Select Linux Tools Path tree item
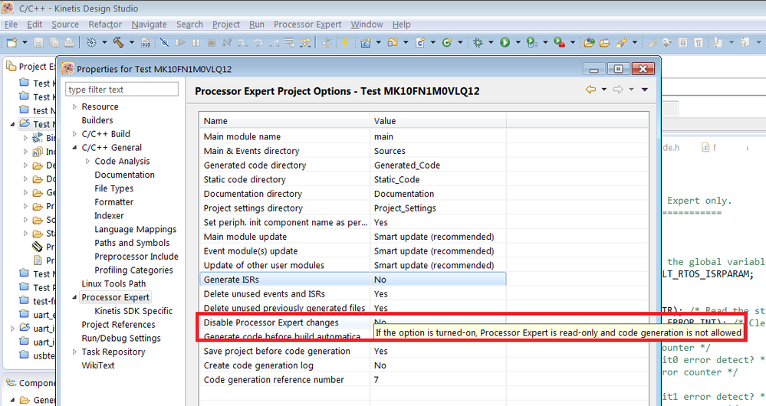 point(113,283)
